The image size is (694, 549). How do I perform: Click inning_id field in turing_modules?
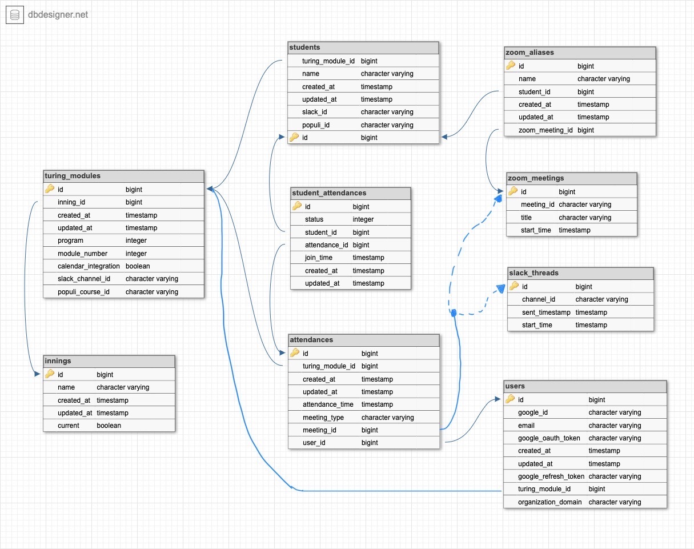pos(123,202)
